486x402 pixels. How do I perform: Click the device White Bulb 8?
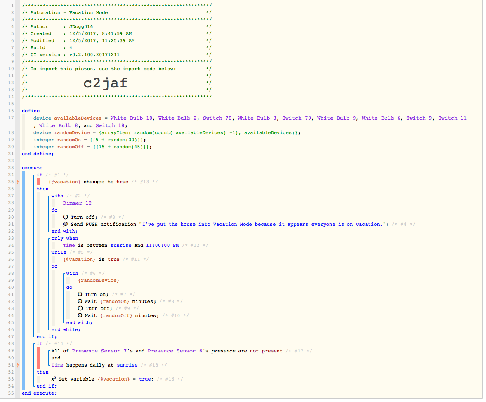[58, 125]
